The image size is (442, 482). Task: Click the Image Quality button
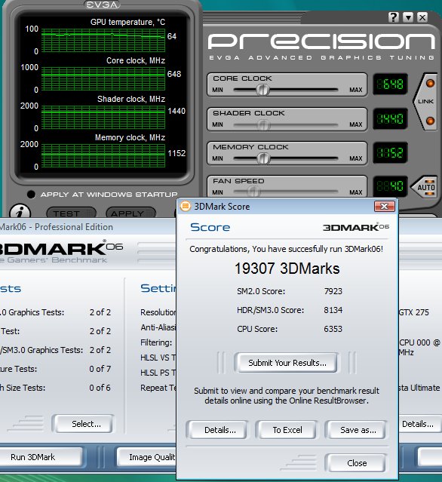148,457
